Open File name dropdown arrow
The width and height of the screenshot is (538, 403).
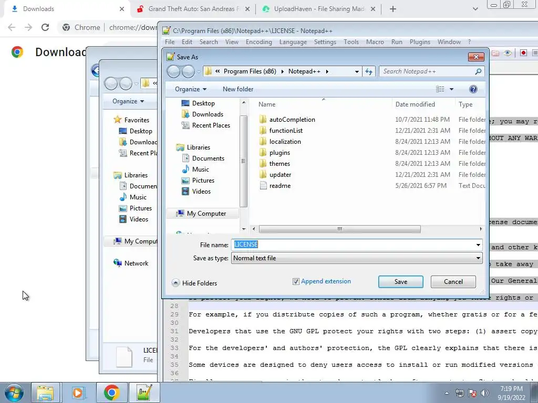point(478,245)
